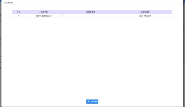Select the 变更前信息 column header
The image size is (185, 107).
[90, 12]
